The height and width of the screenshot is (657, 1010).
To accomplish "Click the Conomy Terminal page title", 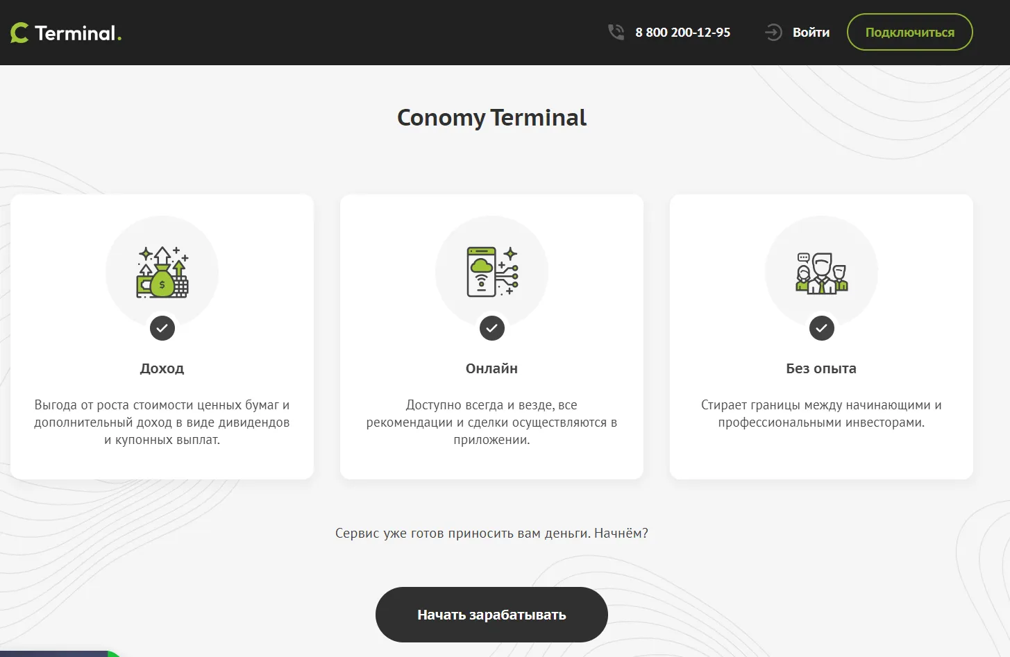I will tap(492, 118).
